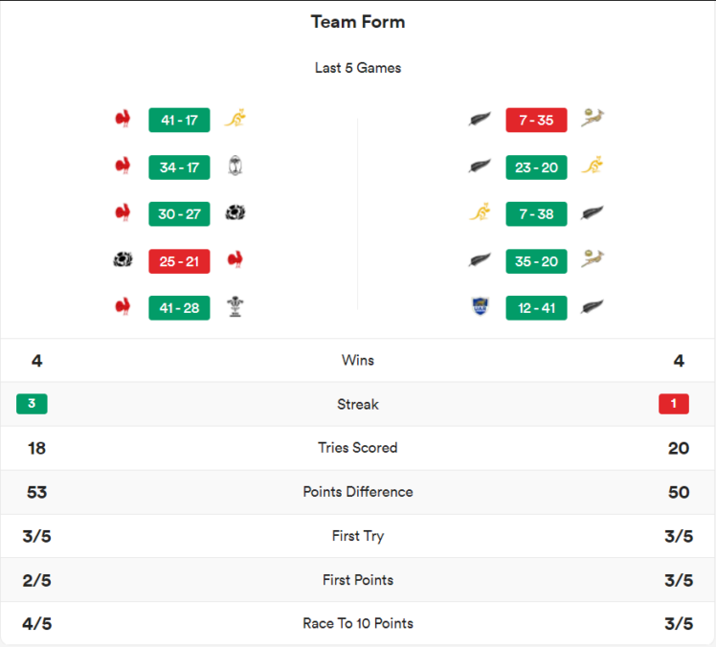Open the red 25 - 21 match result
Screen dimensions: 716x647
(x=179, y=260)
